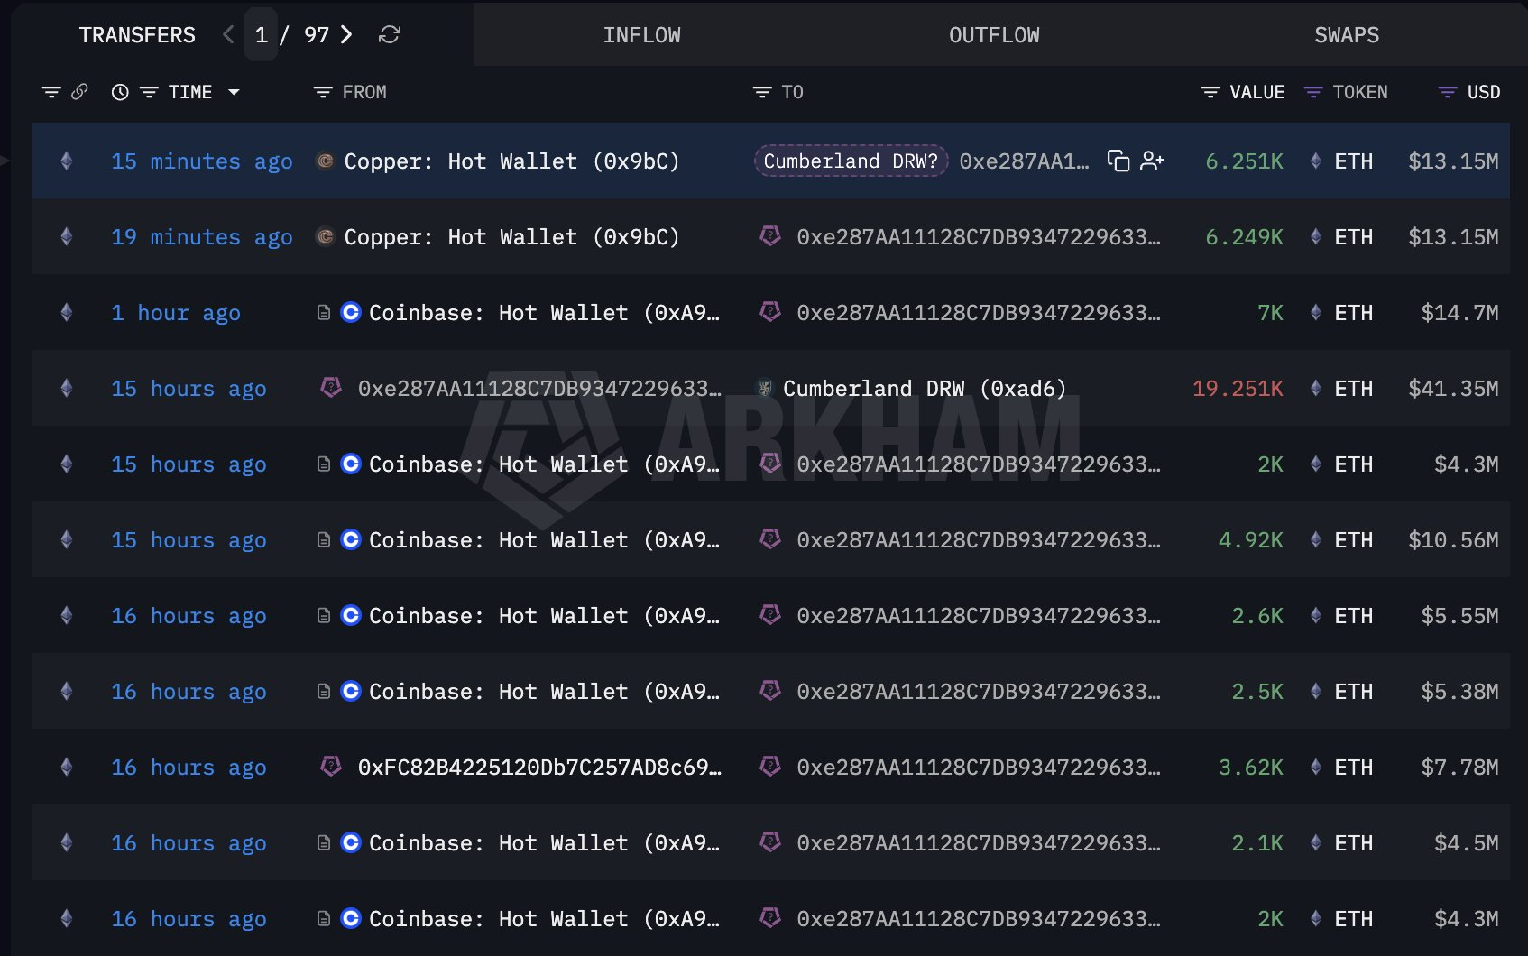Click the USD column filter icon
This screenshot has height=956, width=1528.
[x=1447, y=92]
